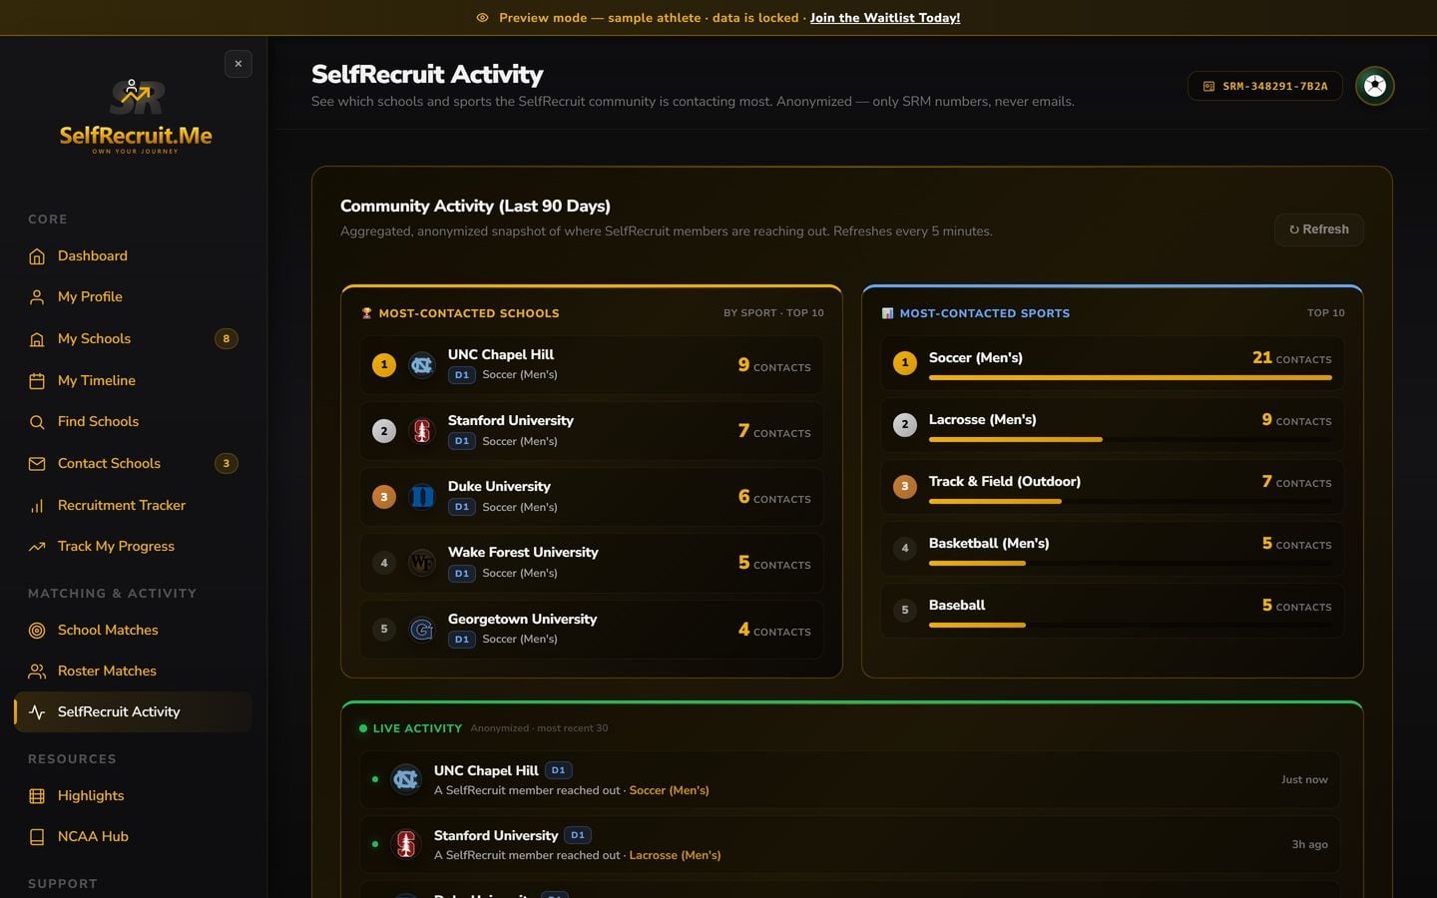Select the Georgetown University row
Viewport: 1437px width, 898px height.
point(592,630)
